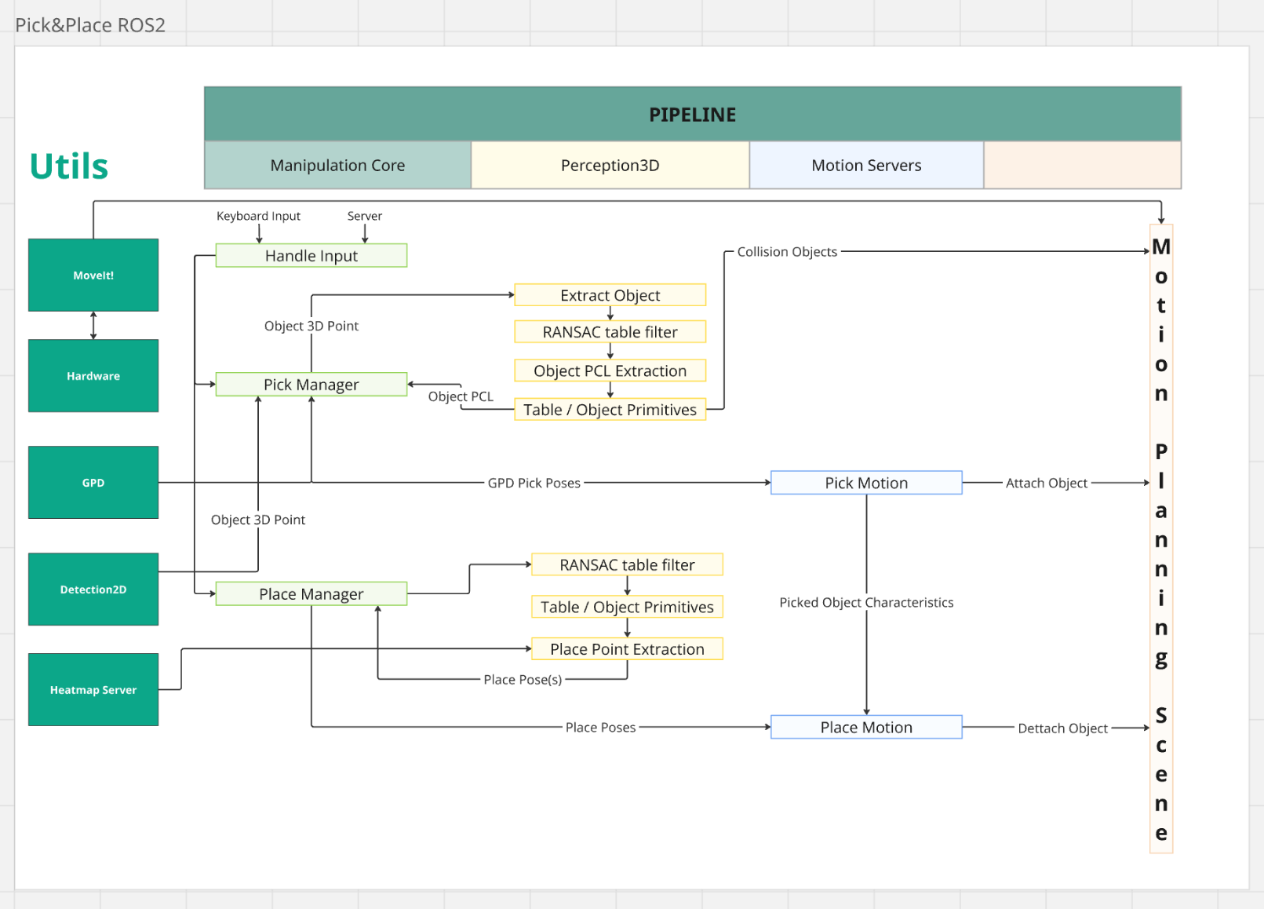Screen dimensions: 1264x909
Task: Select the Place Motion node
Action: coord(866,728)
